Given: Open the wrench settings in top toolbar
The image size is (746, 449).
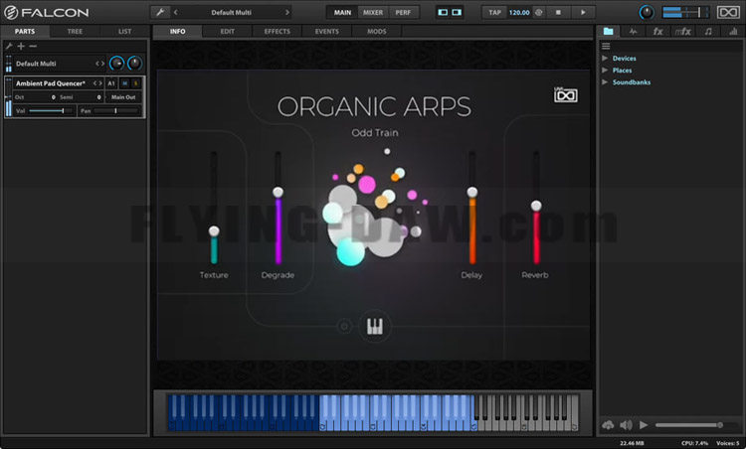Looking at the screenshot, I should [160, 12].
